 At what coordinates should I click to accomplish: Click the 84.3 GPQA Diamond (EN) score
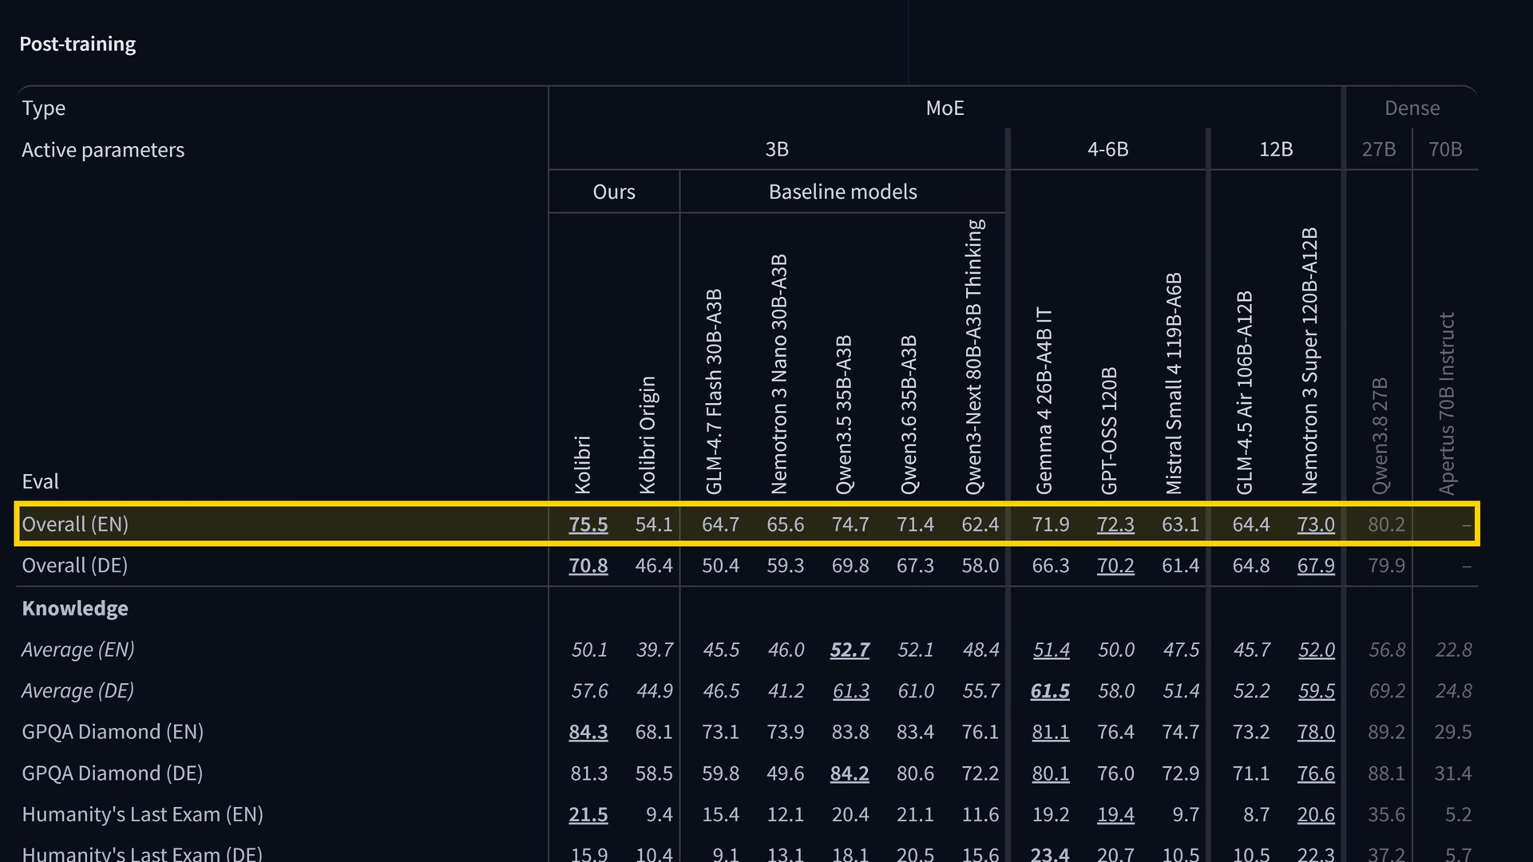(588, 732)
